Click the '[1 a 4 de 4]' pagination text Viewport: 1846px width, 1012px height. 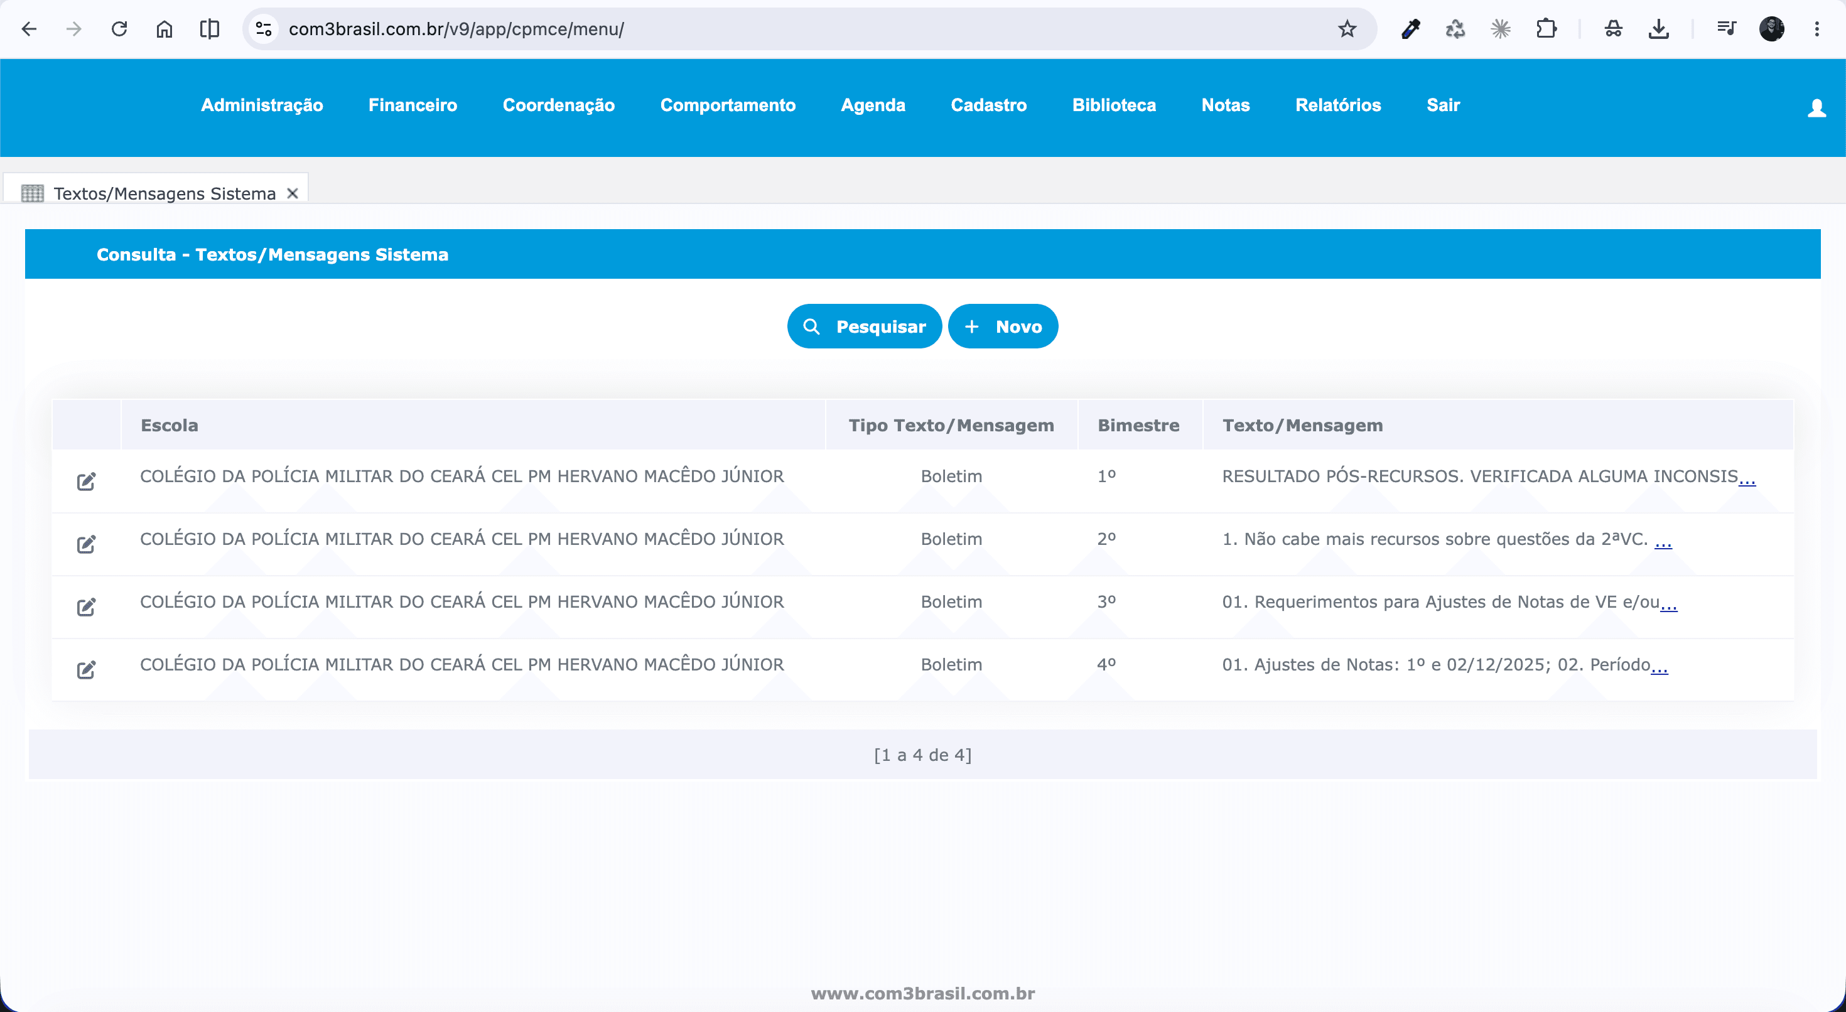923,755
